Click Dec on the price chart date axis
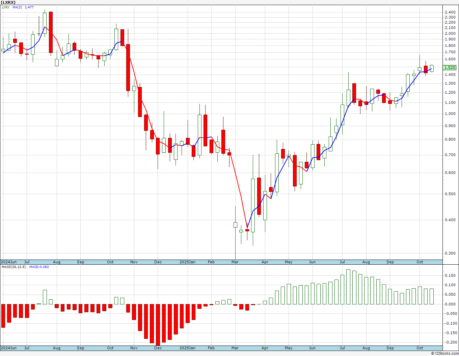This screenshot has height=356, width=459. click(x=158, y=262)
